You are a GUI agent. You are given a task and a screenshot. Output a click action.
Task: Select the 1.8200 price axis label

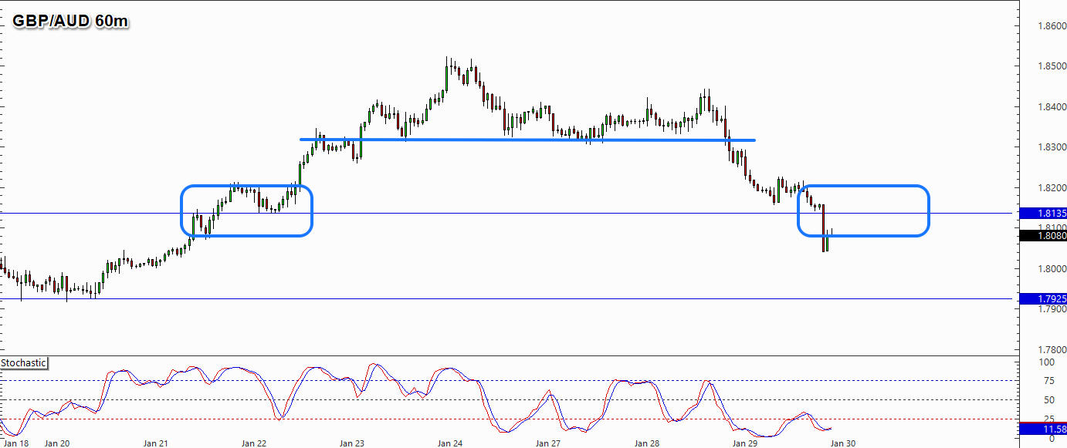pyautogui.click(x=1052, y=187)
